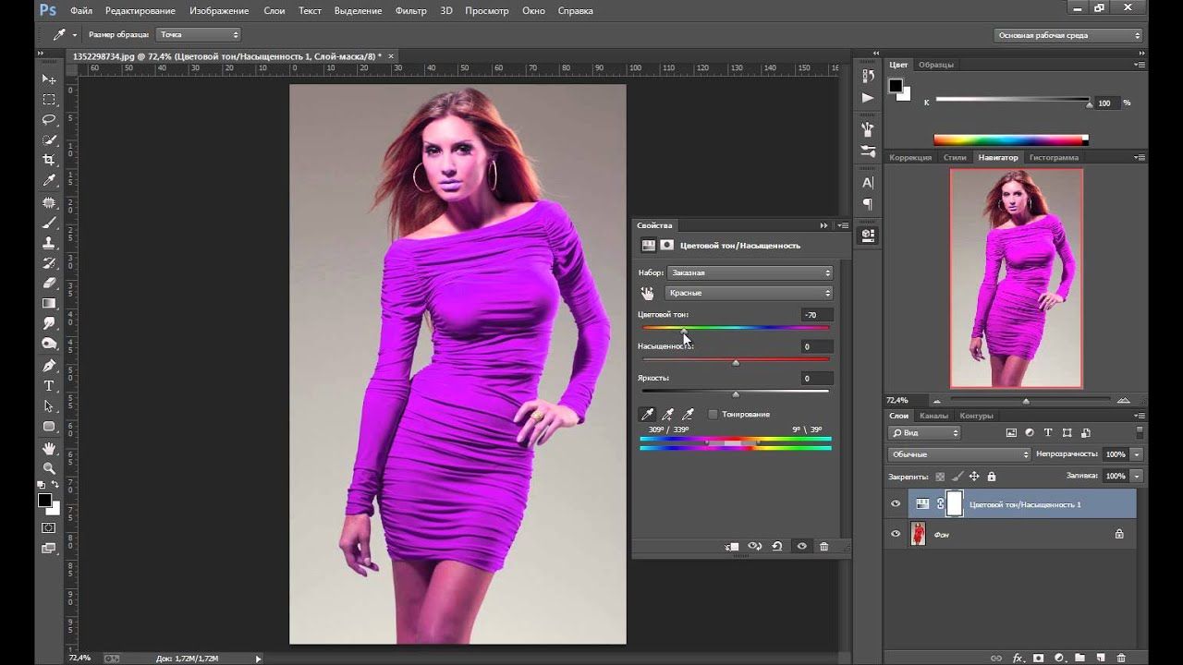Choose the Horizontal Type tool
This screenshot has height=665, width=1183.
(49, 386)
